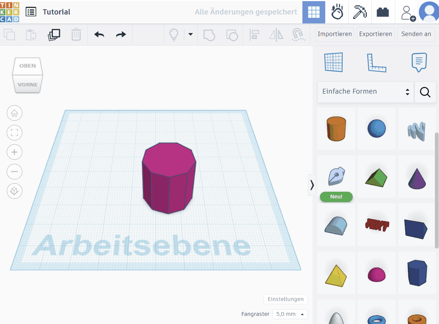Screen dimensions: 439x324
Task: Click the Importieren button
Action: (x=334, y=34)
